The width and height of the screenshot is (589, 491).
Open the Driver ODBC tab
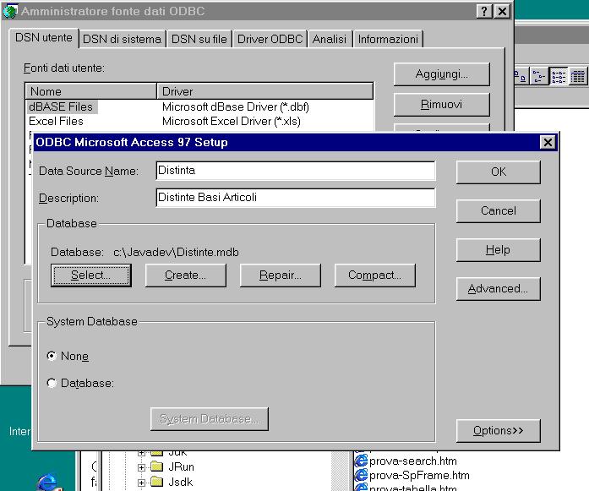270,39
